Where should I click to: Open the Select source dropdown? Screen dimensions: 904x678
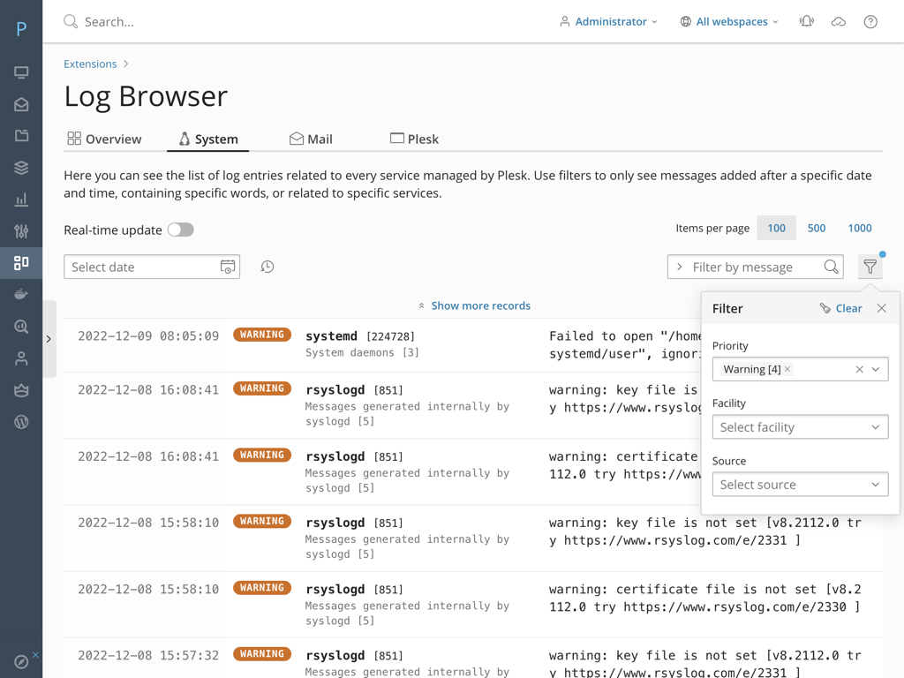(x=800, y=484)
